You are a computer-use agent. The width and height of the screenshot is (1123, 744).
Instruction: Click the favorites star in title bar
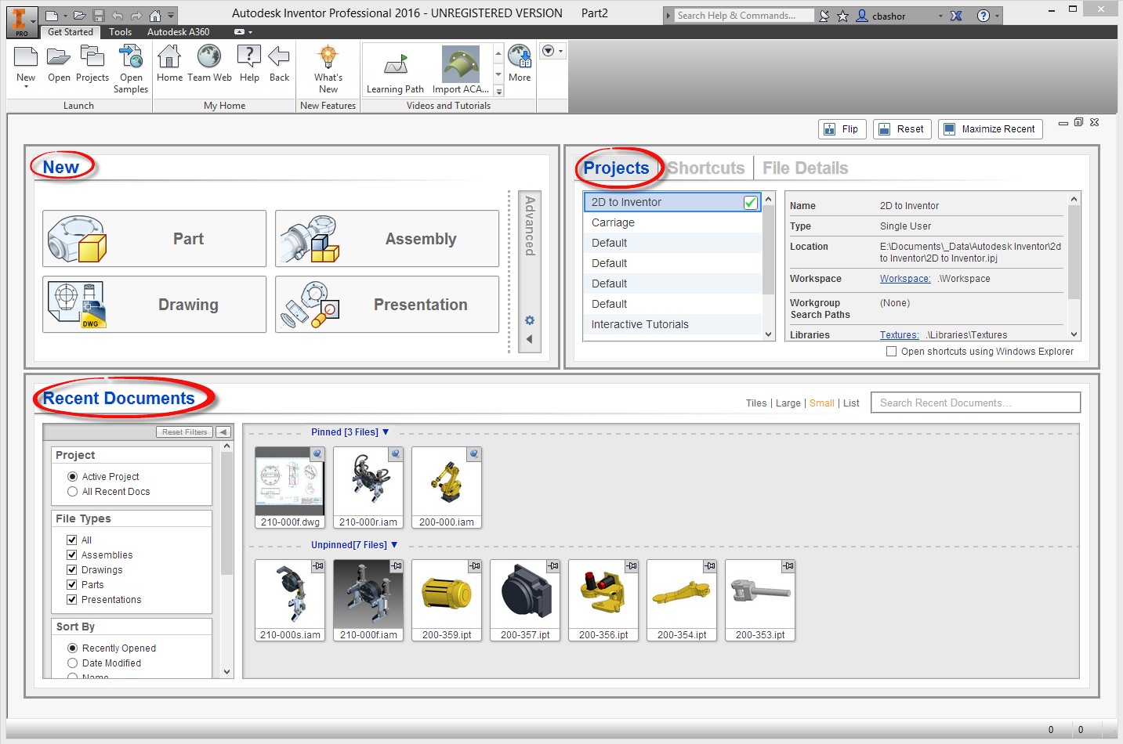tap(842, 16)
